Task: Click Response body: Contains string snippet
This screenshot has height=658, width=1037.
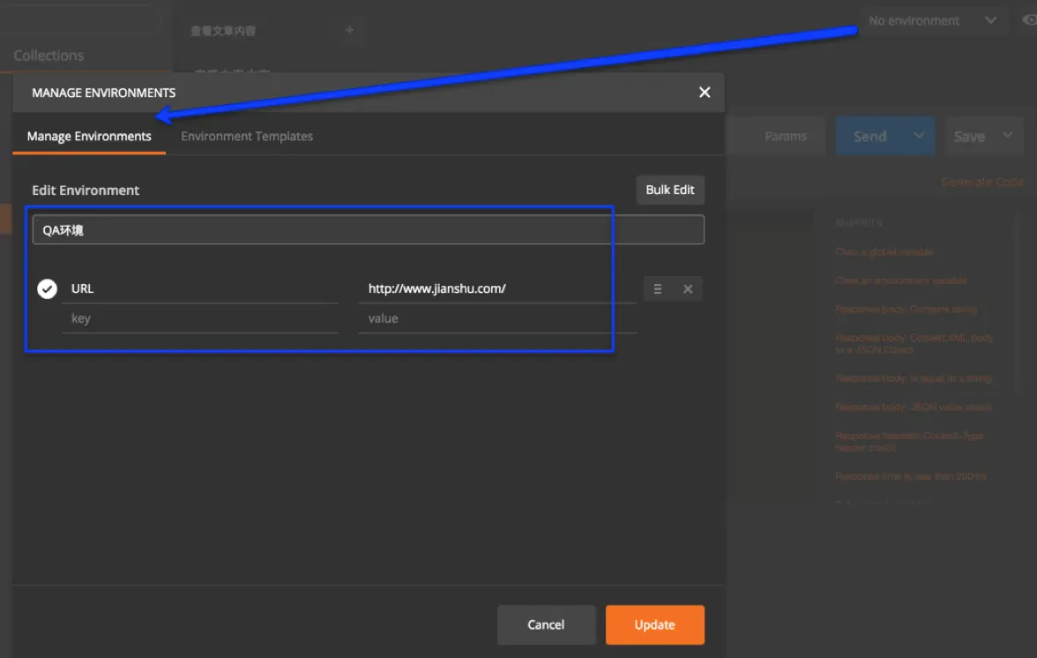Action: (906, 310)
